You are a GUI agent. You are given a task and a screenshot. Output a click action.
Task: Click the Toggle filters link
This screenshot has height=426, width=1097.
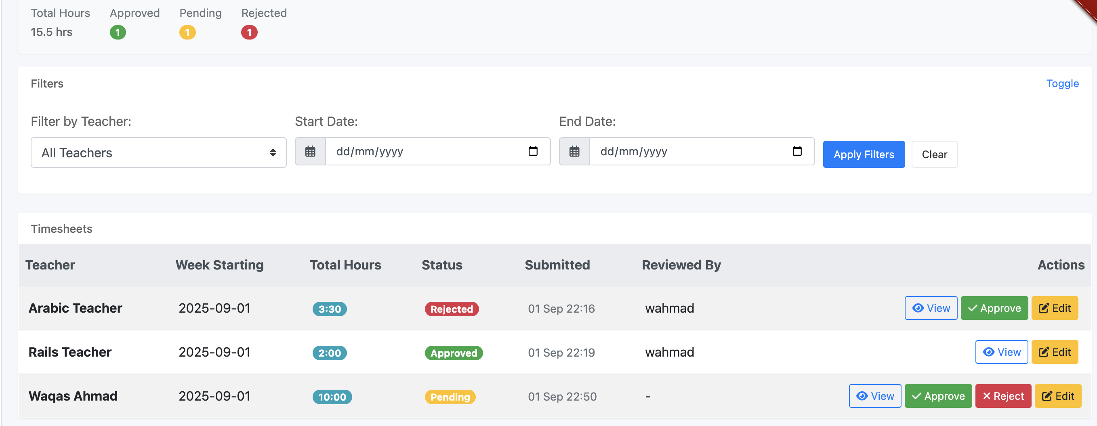(x=1062, y=84)
